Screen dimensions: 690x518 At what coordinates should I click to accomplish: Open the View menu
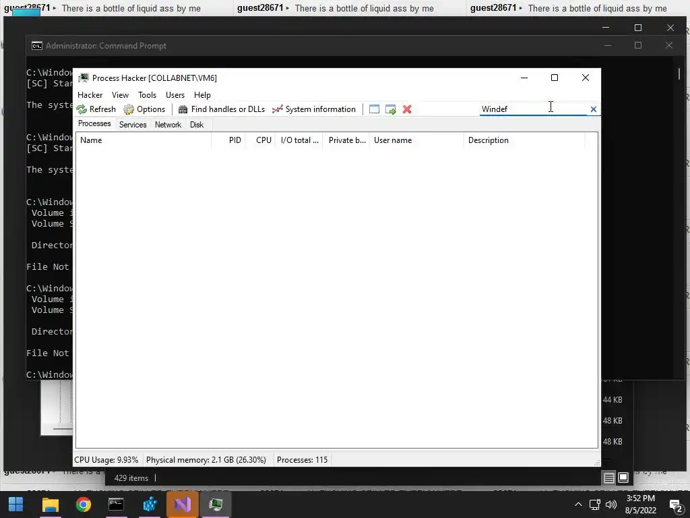pos(120,95)
